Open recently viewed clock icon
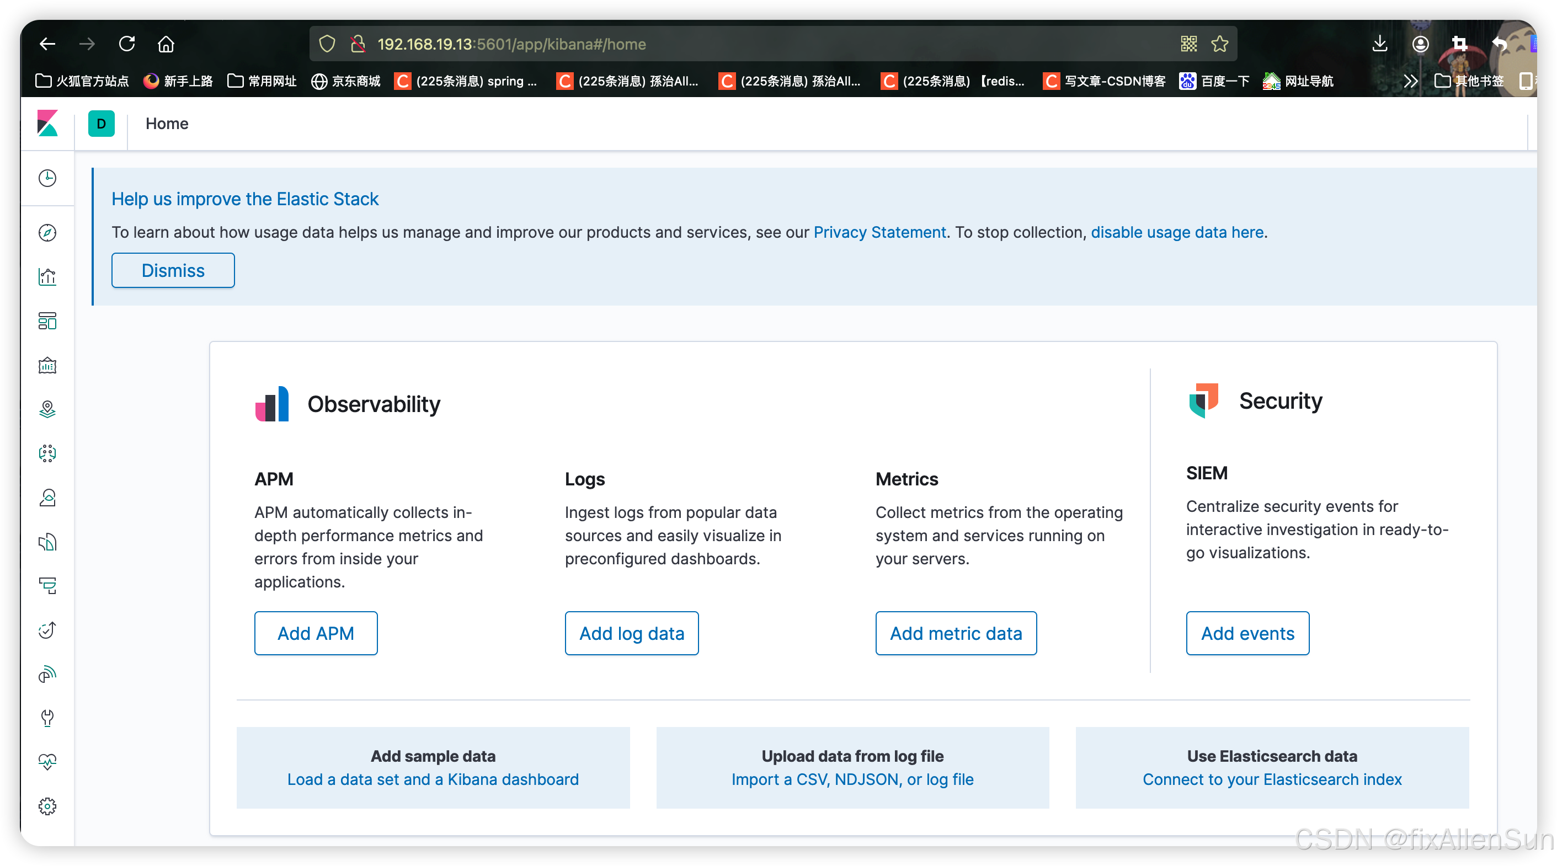Image resolution: width=1557 pixels, height=866 pixels. pos(47,178)
